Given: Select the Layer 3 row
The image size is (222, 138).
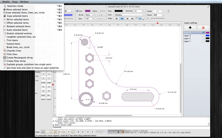Looking at the screenshot, I should point(197,36).
